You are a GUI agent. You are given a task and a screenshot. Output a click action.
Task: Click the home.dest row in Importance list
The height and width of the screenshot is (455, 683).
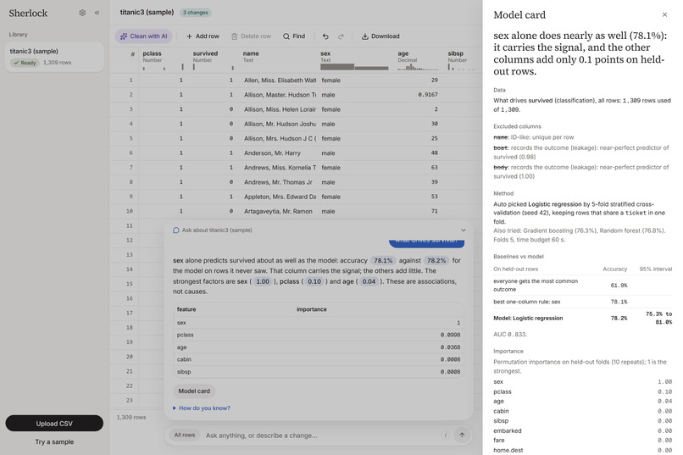(x=582, y=450)
